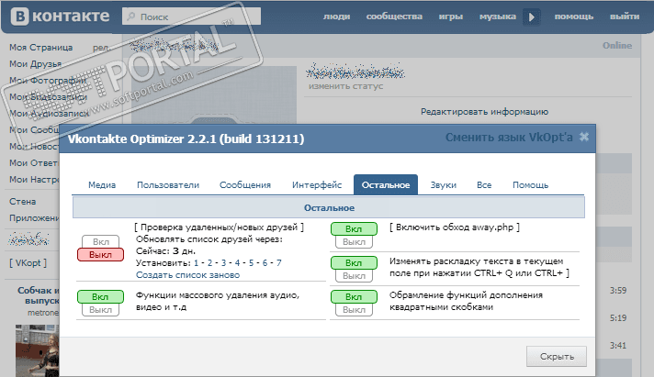Set friends list update interval to 1
Viewport: 654px width, 377px height.
click(x=196, y=263)
